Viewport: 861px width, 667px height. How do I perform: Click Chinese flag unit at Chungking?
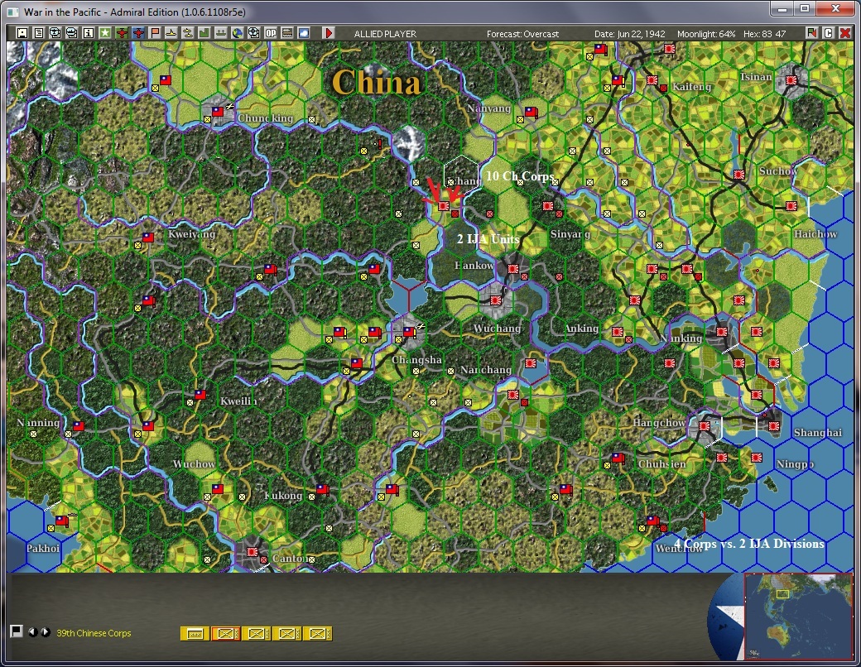click(x=218, y=112)
